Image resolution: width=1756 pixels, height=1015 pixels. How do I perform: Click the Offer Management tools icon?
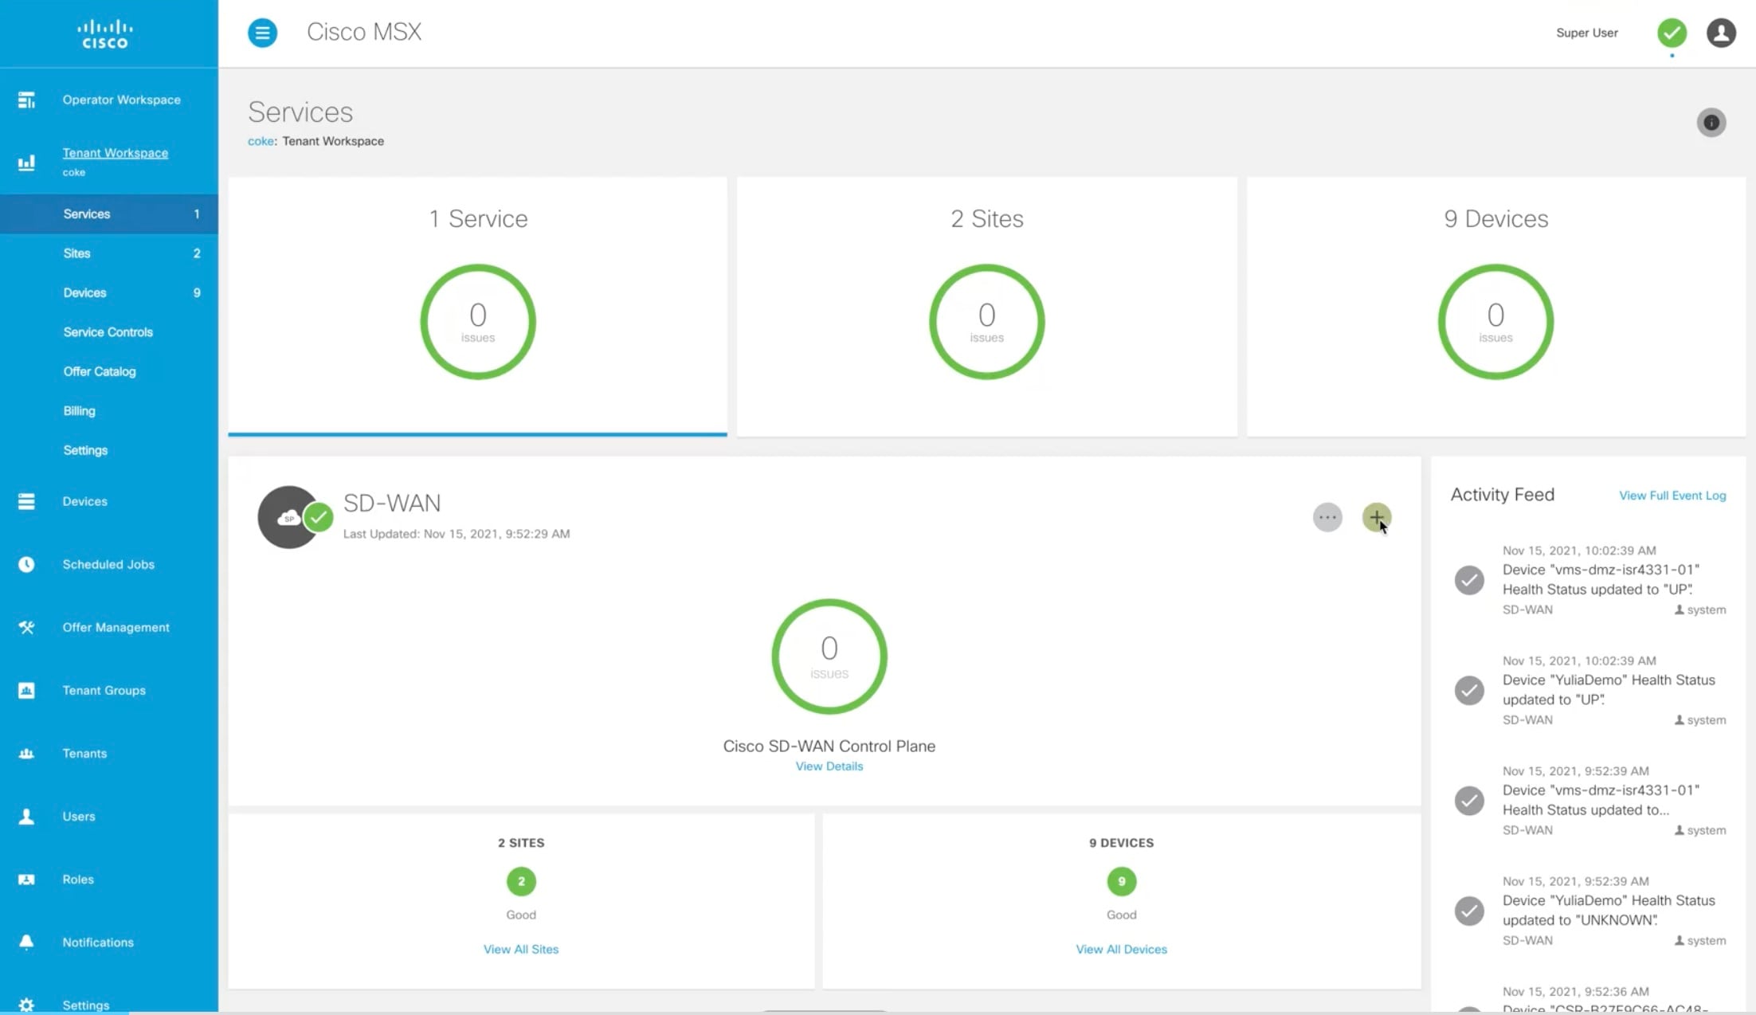tap(26, 627)
